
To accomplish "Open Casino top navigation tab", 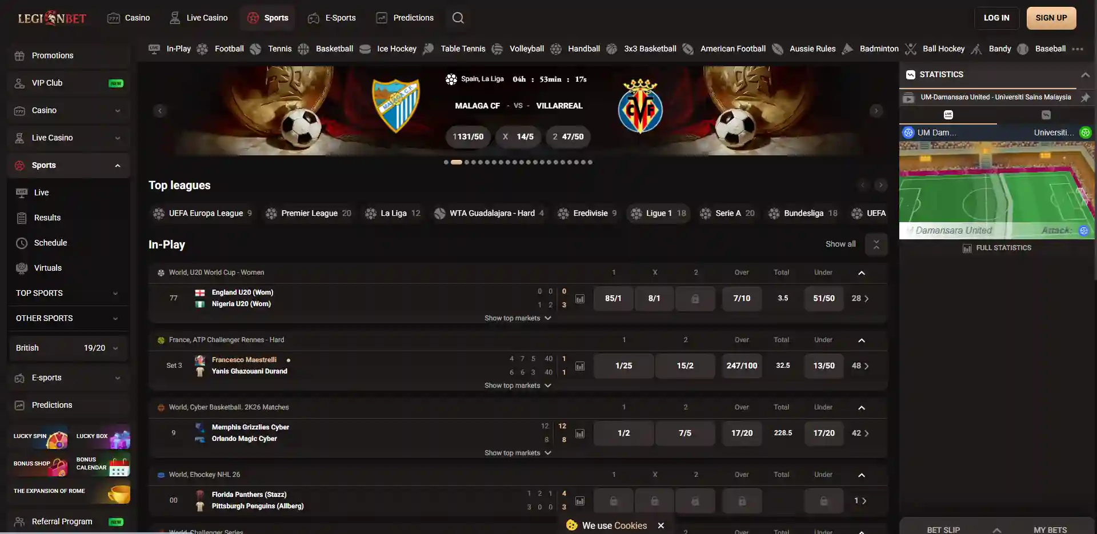I will click(129, 18).
